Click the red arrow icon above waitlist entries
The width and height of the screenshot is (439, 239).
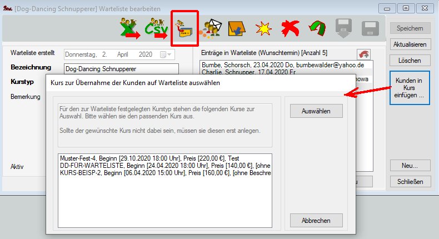(363, 53)
